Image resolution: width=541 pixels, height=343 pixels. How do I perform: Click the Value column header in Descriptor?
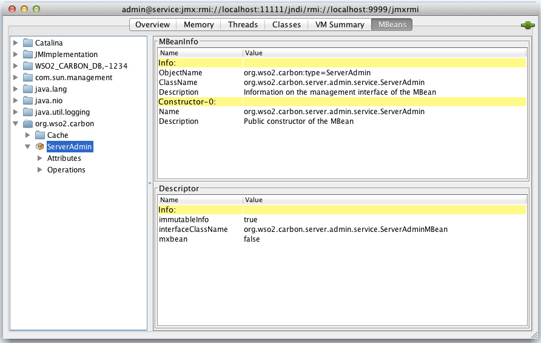tap(254, 200)
